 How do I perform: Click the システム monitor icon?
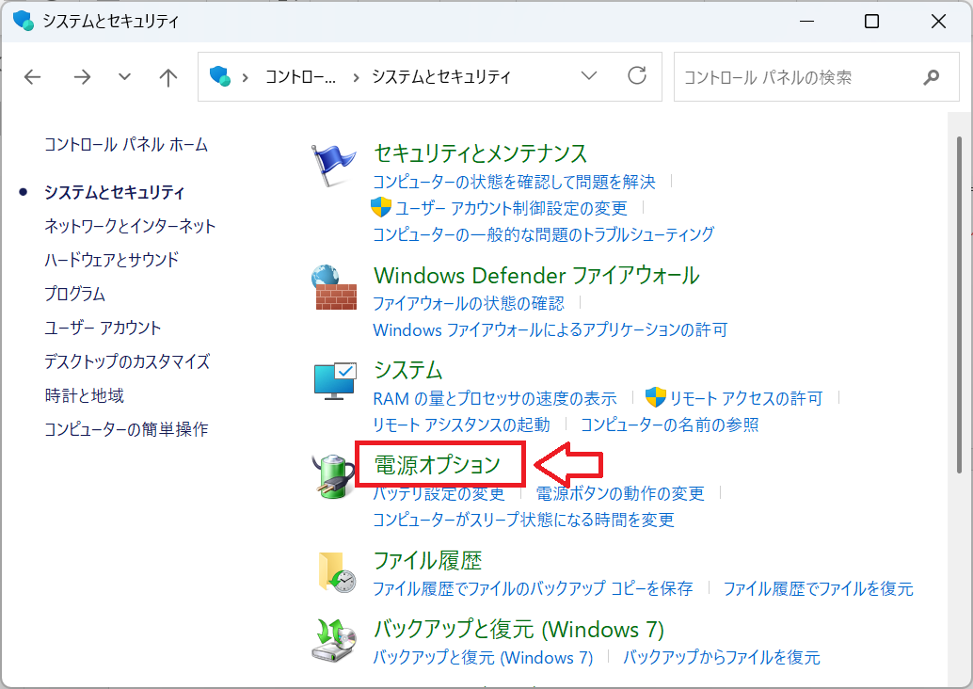pyautogui.click(x=334, y=381)
